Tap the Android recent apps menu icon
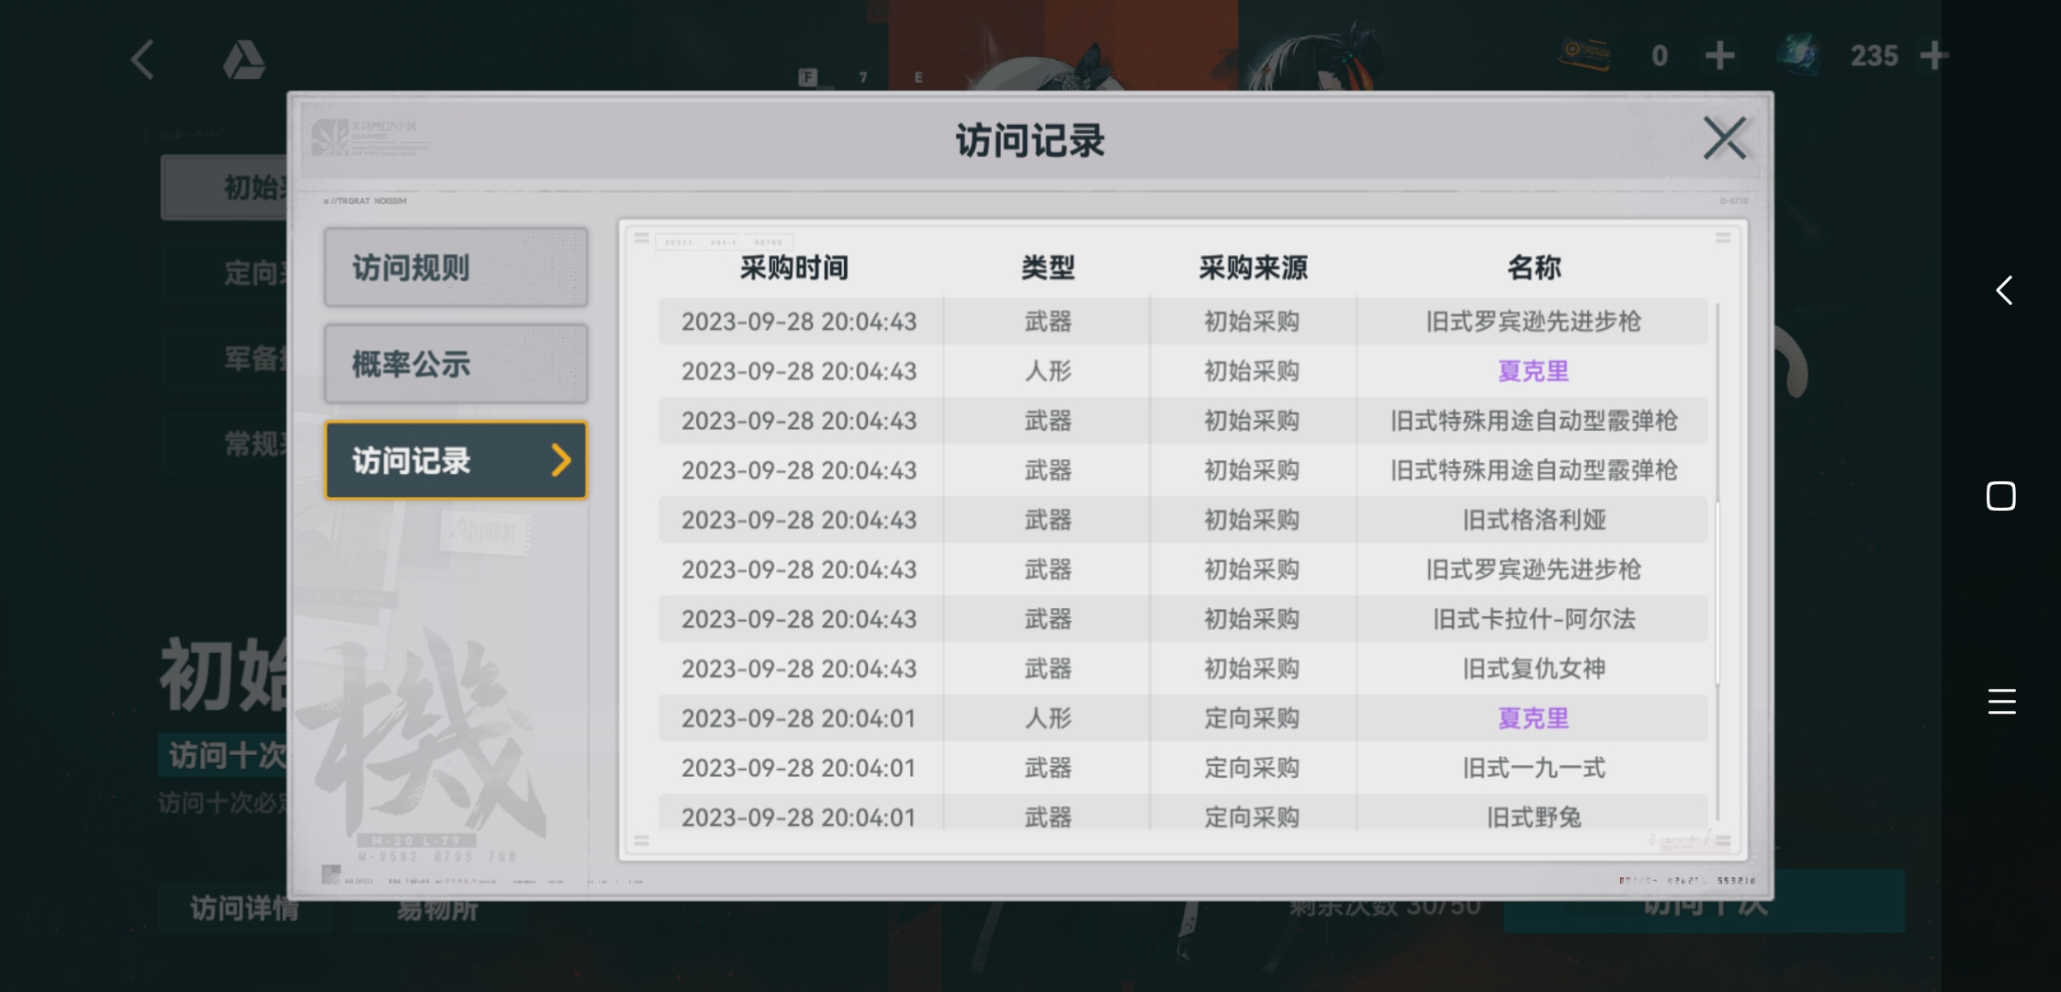 2002,702
